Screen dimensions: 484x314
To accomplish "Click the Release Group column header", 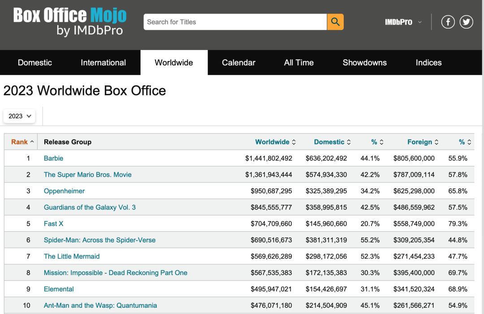I will click(68, 142).
